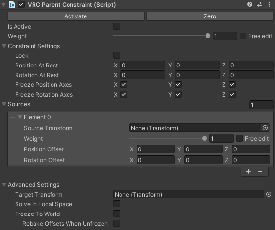The width and height of the screenshot is (275, 230).
Task: Click the Activate button
Action: pyautogui.click(x=76, y=16)
